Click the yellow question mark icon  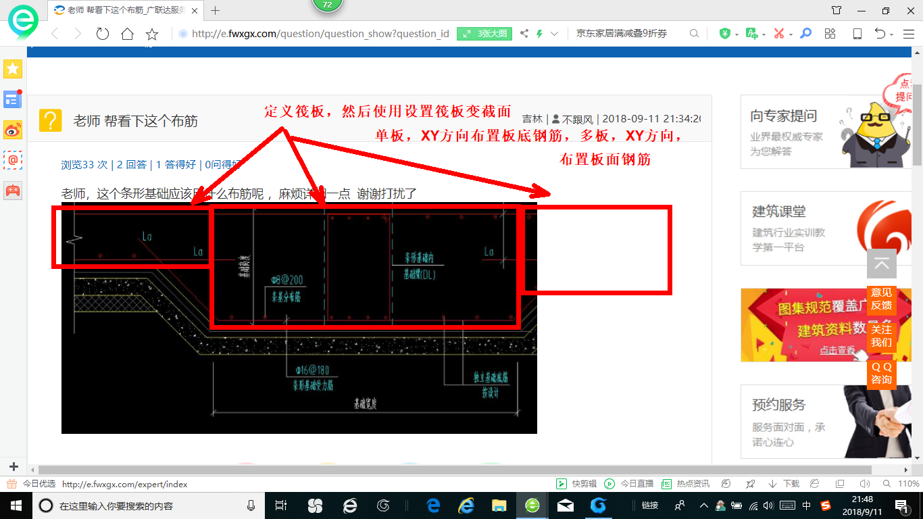(50, 120)
